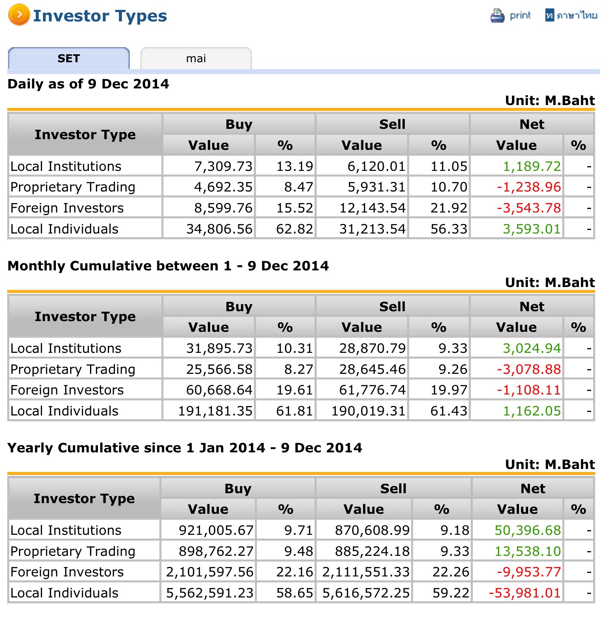Click the Thai language flag icon
The height and width of the screenshot is (626, 609).
tap(549, 15)
